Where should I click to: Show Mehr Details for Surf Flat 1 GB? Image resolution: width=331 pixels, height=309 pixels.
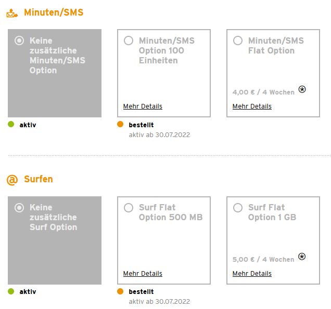click(x=252, y=274)
